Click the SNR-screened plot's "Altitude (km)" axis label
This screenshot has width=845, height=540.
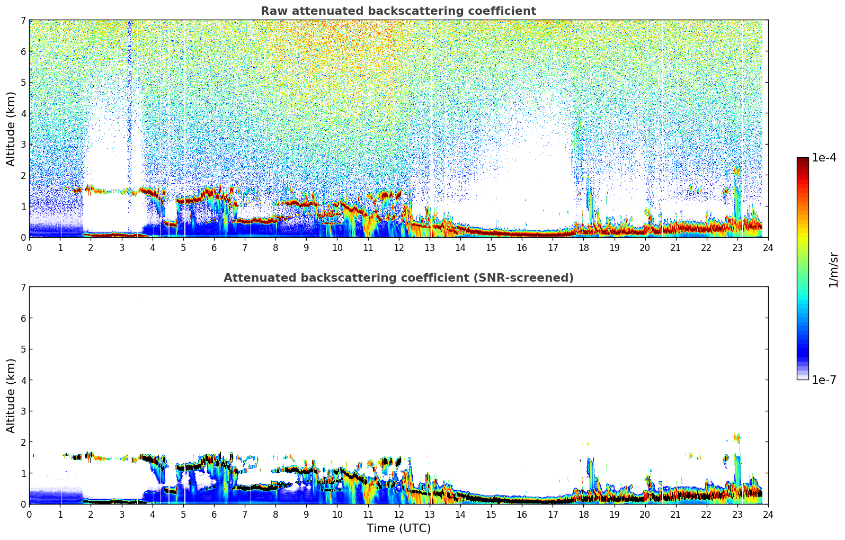[x=11, y=395]
